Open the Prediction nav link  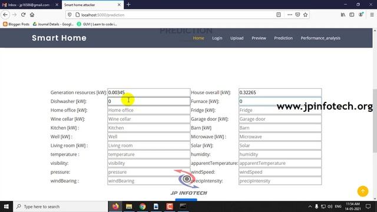pyautogui.click(x=283, y=38)
